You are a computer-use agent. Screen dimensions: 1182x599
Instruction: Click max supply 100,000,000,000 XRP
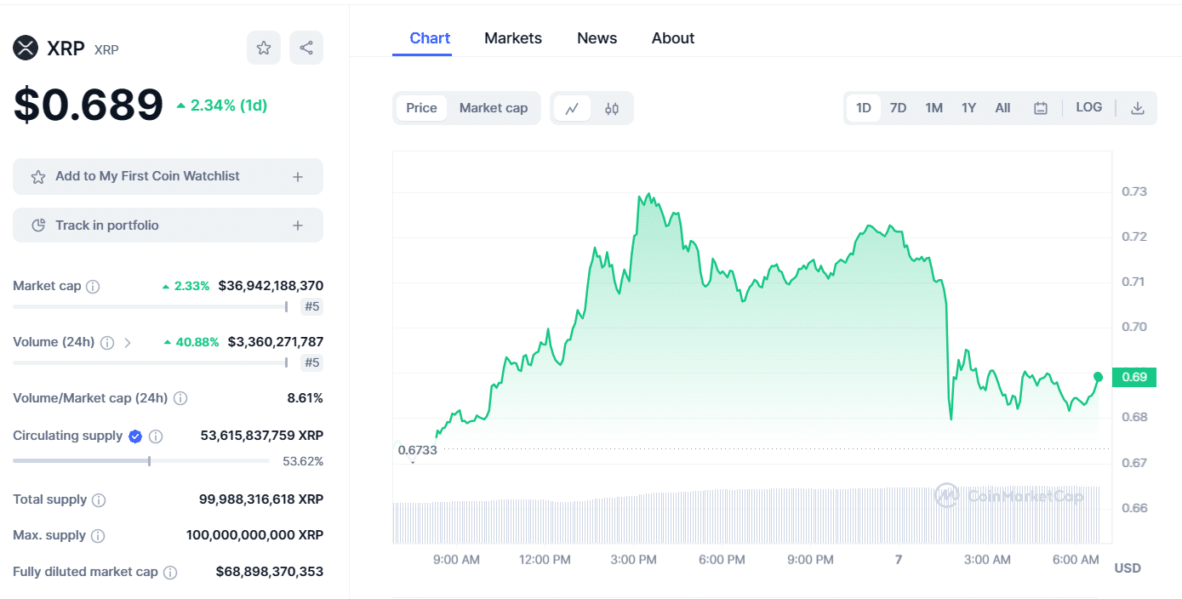254,535
